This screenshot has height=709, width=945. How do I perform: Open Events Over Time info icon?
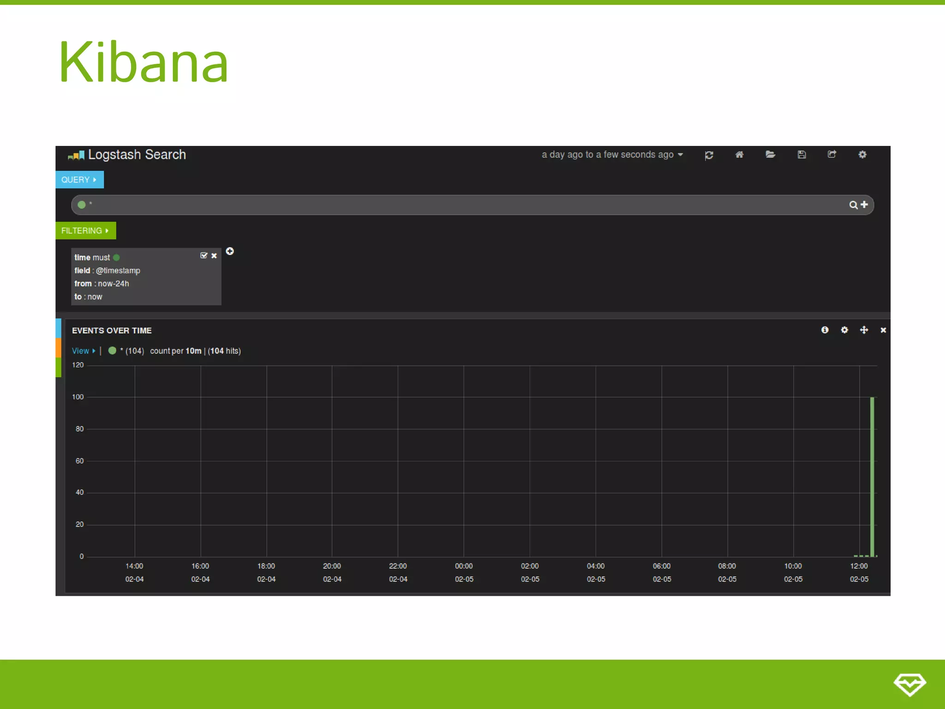pos(825,330)
